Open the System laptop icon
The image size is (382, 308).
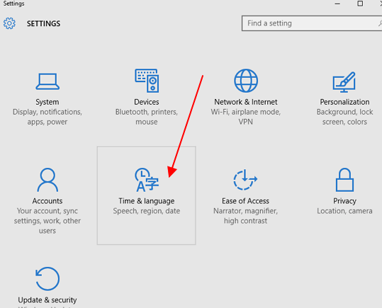coord(47,81)
